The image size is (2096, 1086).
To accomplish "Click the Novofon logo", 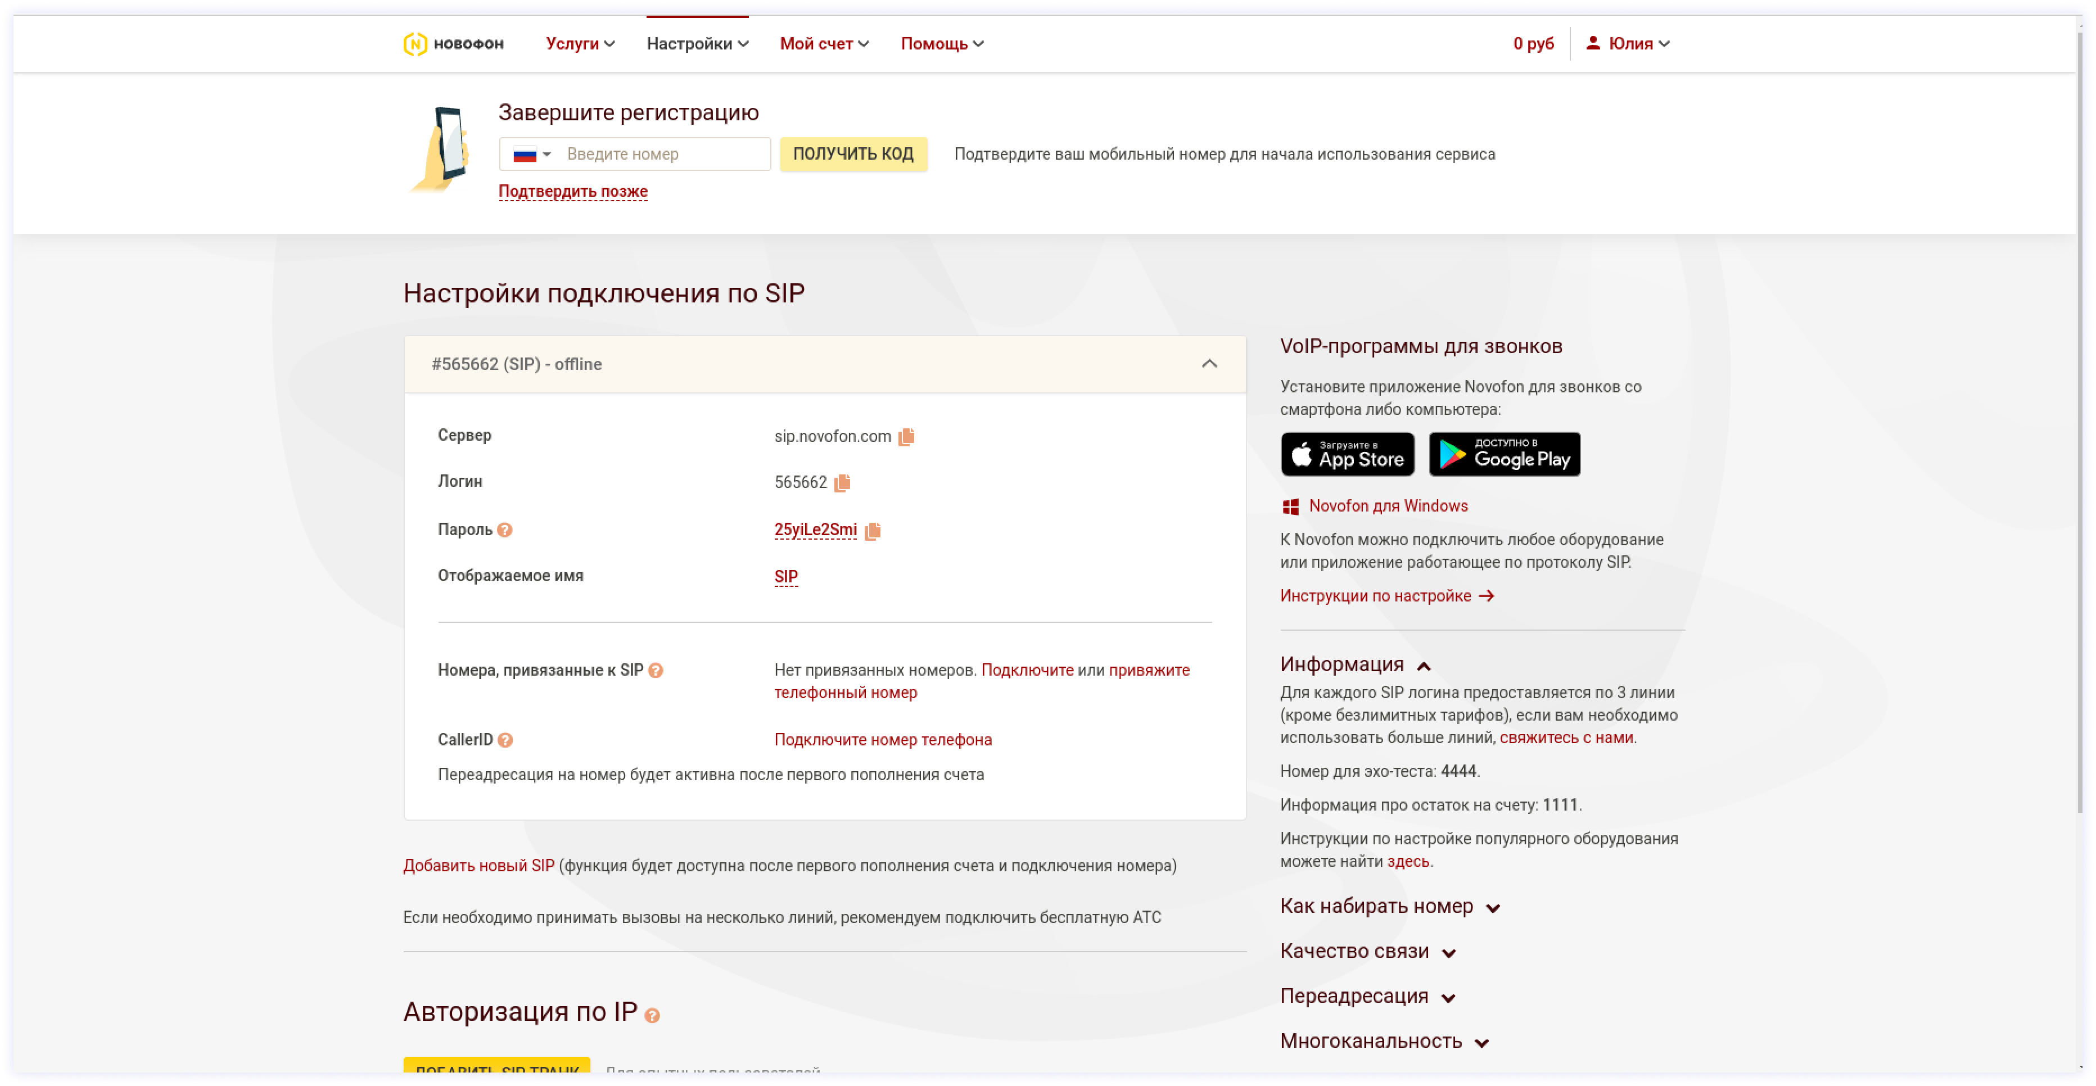I will point(453,44).
